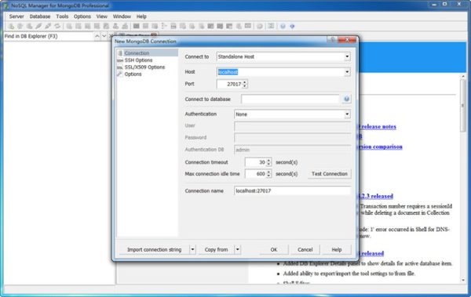Open the release notes link
The width and height of the screenshot is (471, 297).
click(378, 127)
